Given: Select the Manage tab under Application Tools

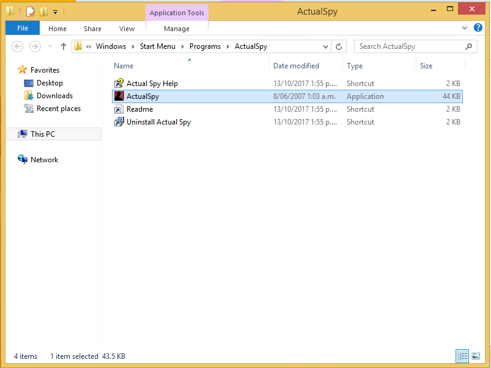Looking at the screenshot, I should [177, 29].
